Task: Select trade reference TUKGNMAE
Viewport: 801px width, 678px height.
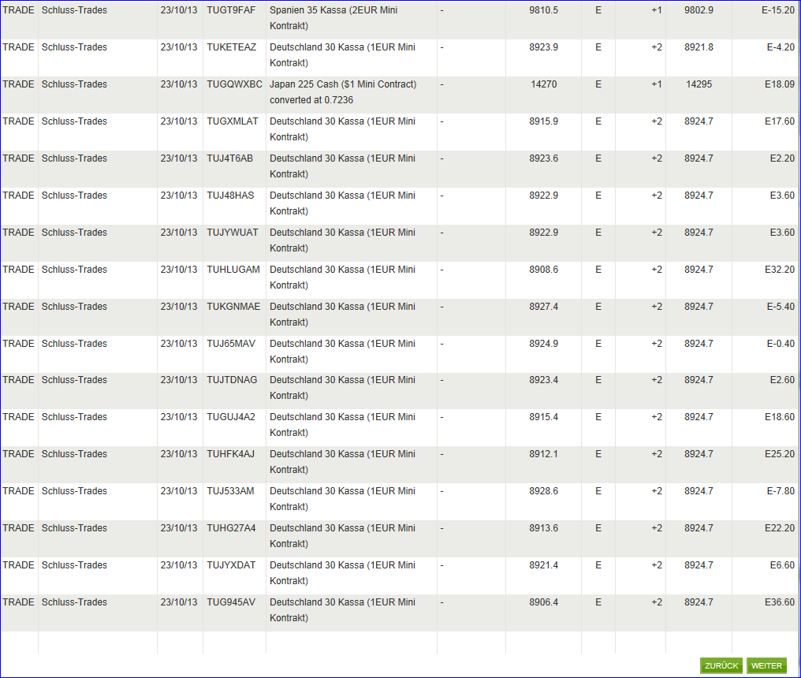Action: click(x=233, y=307)
